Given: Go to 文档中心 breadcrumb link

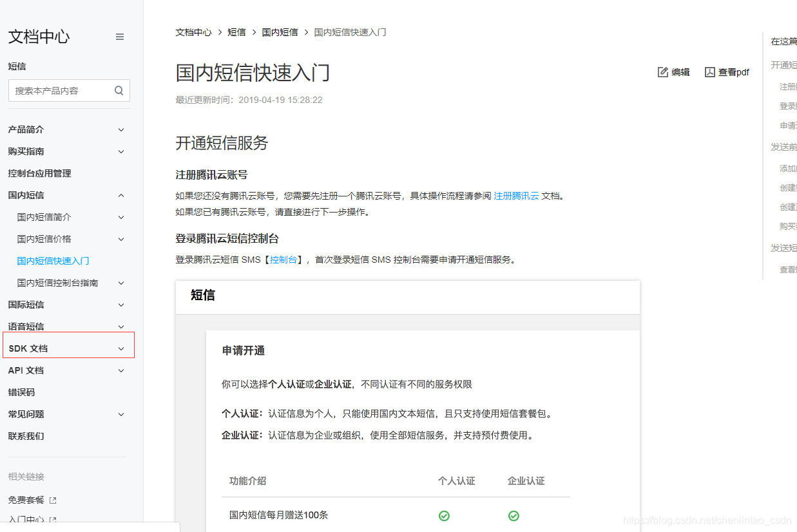Looking at the screenshot, I should coord(193,32).
